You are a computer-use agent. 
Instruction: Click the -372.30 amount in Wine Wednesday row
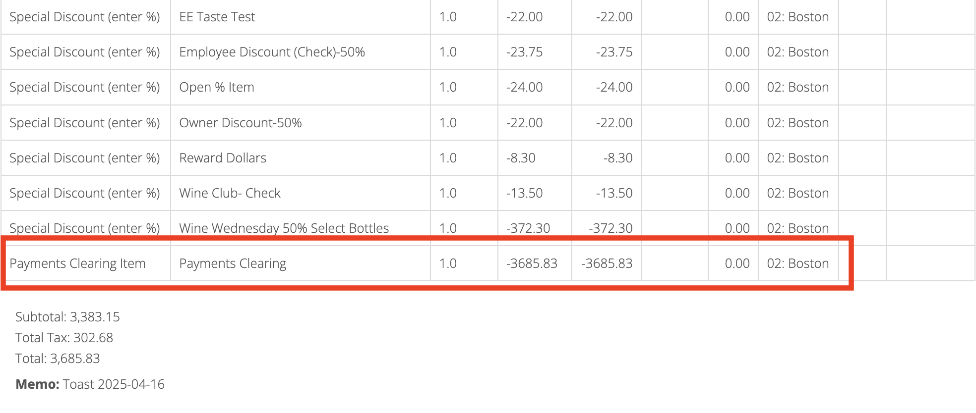(610, 228)
